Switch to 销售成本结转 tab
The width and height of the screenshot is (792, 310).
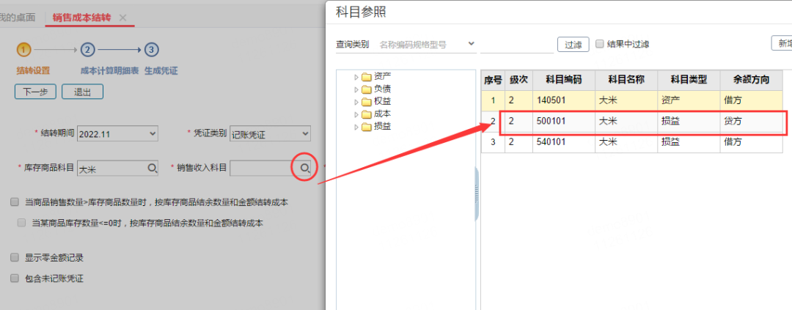point(81,17)
